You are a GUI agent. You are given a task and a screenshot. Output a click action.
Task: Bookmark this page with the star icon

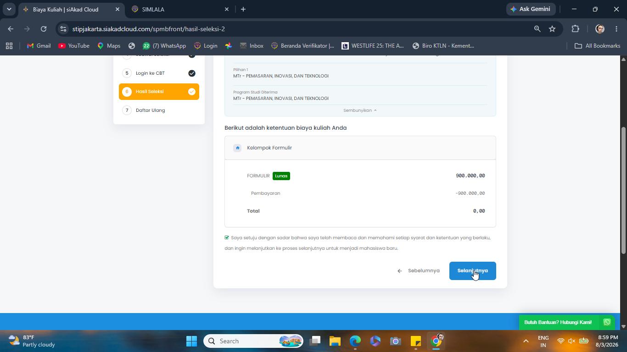pos(552,29)
